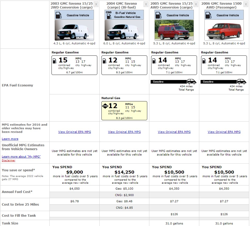The height and width of the screenshot is (226, 250).
Task: Click the 2006 Savana gas pump icon
Action: click(208, 15)
